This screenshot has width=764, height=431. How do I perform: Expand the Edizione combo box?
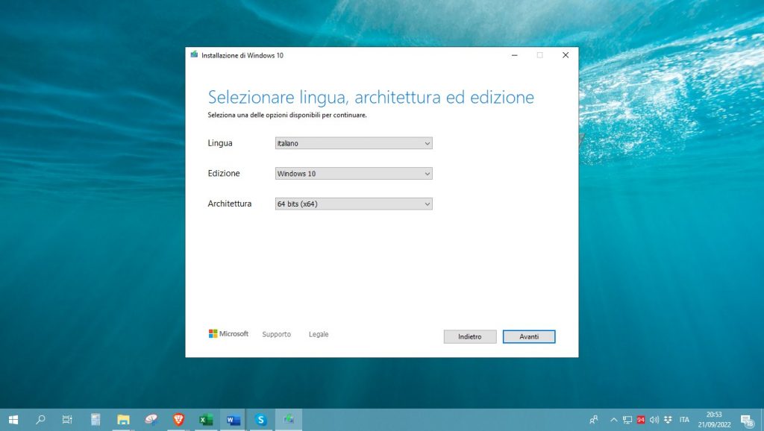point(354,174)
